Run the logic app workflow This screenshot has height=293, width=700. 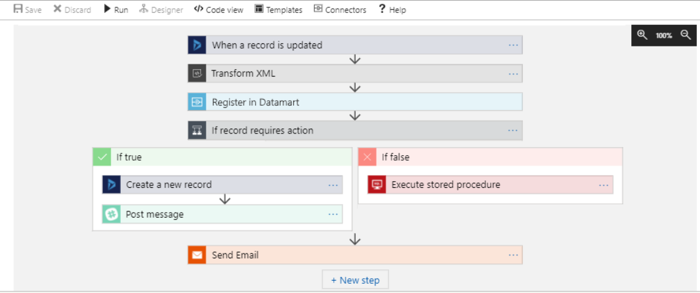point(115,9)
